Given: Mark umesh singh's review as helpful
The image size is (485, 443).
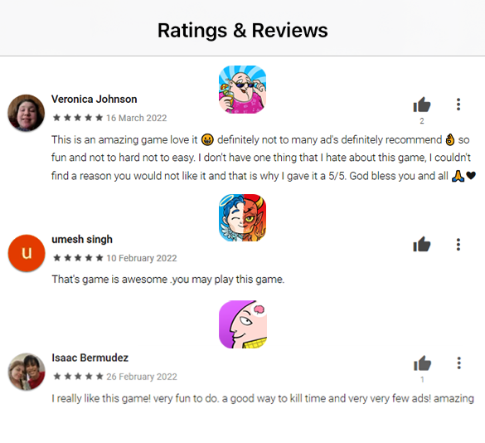Looking at the screenshot, I should (x=422, y=244).
